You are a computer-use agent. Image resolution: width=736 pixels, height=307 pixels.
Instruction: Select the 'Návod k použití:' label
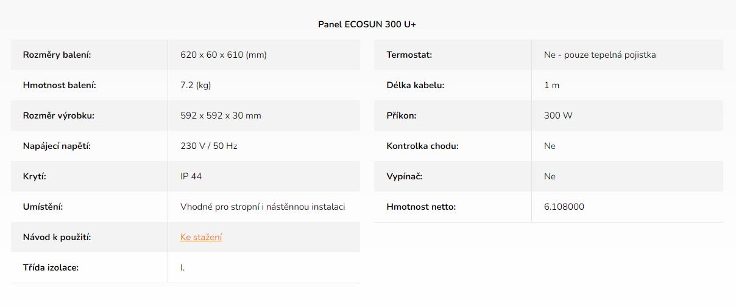[57, 237]
